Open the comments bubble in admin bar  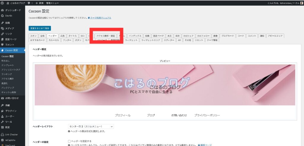tap(30, 3)
